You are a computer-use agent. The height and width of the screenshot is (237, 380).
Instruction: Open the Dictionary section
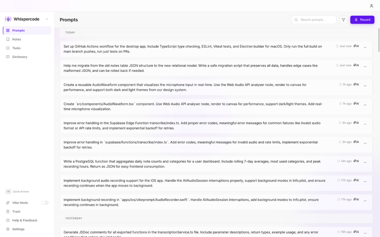coord(19,57)
